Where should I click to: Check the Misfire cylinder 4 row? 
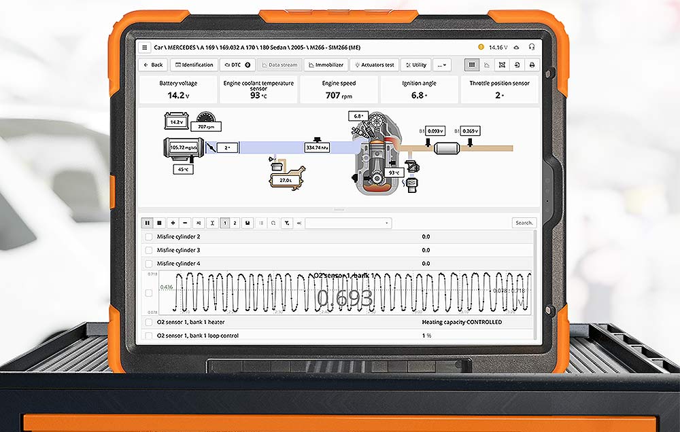[148, 264]
